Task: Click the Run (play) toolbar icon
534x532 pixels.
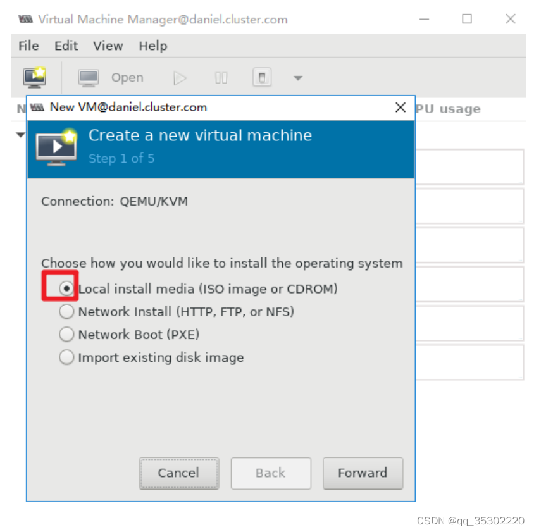Action: [x=180, y=78]
